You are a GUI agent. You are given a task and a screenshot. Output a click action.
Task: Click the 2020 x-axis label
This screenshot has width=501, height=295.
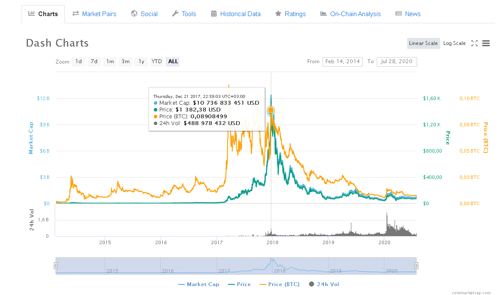tap(384, 242)
